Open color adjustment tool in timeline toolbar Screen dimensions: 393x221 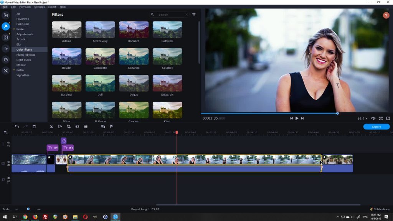(x=77, y=127)
